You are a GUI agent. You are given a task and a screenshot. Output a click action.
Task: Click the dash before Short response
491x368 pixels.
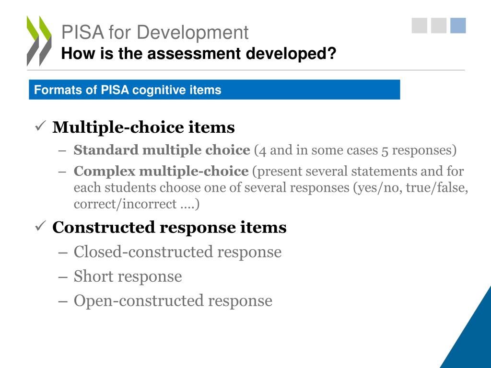click(x=63, y=277)
